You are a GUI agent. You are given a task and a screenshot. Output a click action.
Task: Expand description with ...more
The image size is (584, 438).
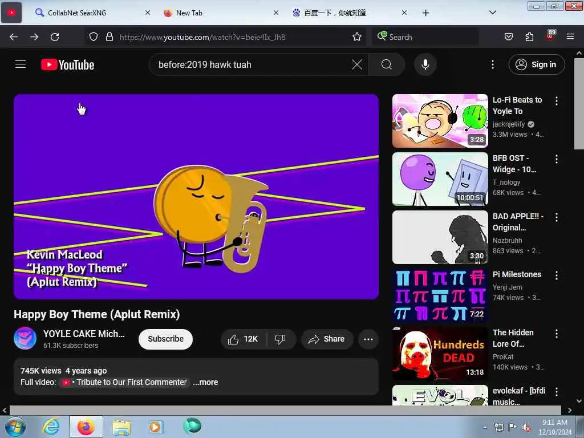point(205,383)
